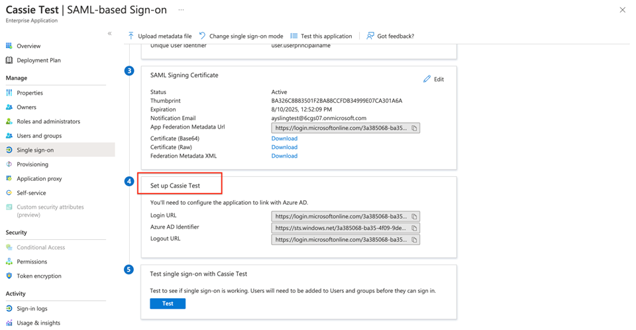Click the Edit pencil for SAML Signing Certificate
The image size is (636, 330).
[x=433, y=80]
